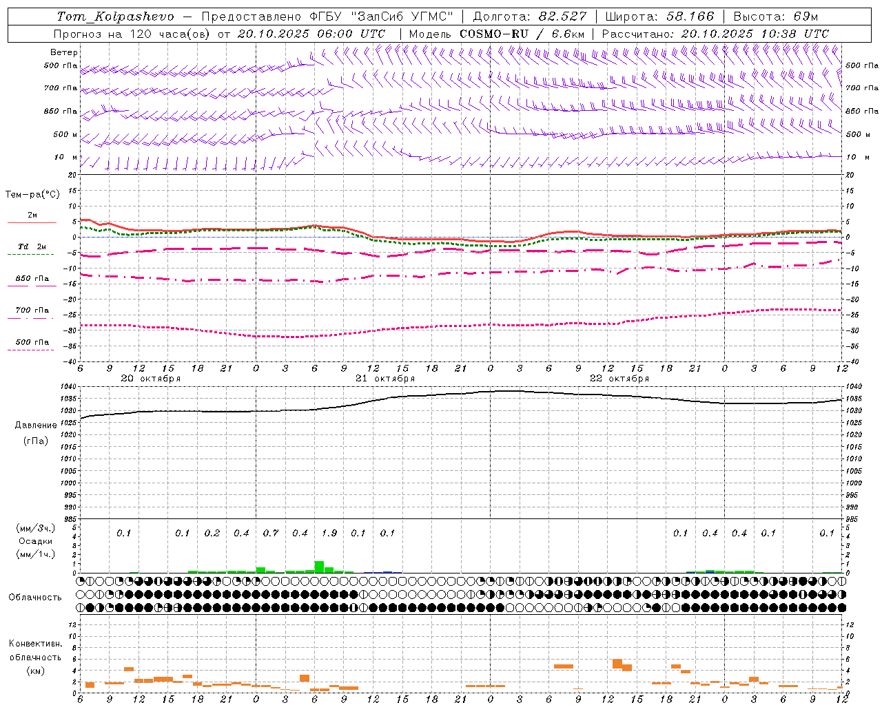Click the station height Высота: 69м
The width and height of the screenshot is (882, 705).
click(x=776, y=17)
